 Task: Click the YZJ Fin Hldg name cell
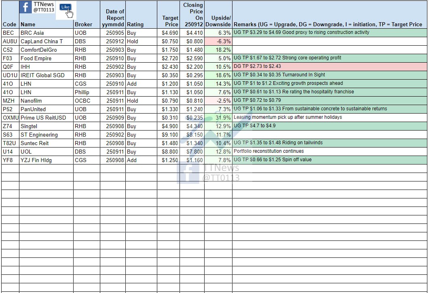pyautogui.click(x=46, y=160)
